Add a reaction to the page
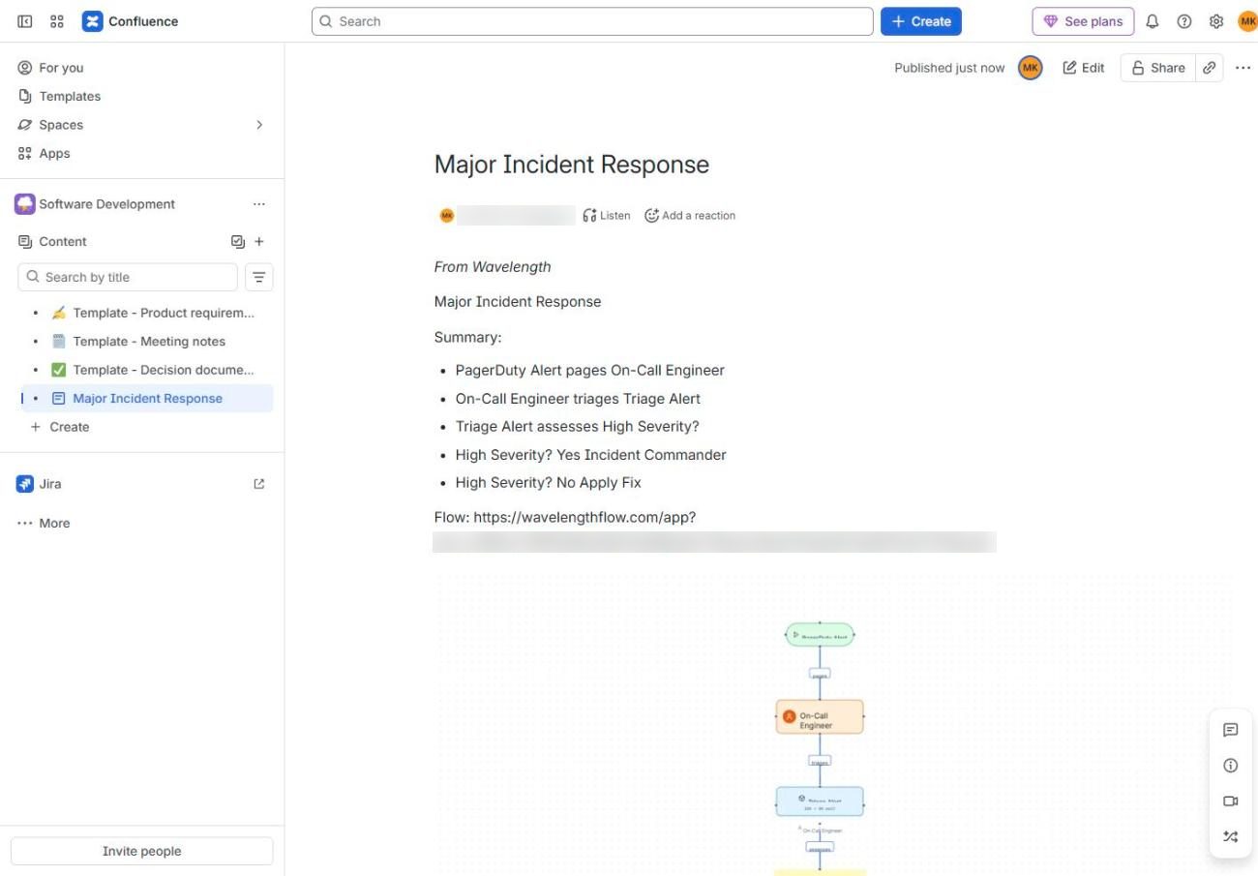This screenshot has height=876, width=1258. [690, 216]
